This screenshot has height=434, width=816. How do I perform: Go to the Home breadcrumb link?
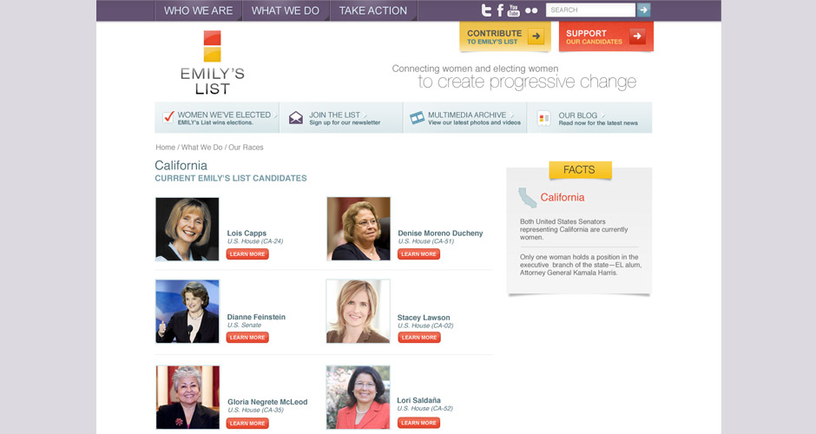(x=165, y=148)
